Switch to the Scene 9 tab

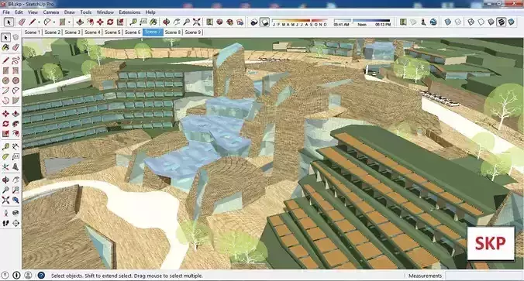[x=193, y=32]
